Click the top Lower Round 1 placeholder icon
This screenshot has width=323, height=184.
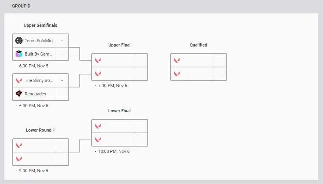[19, 145]
